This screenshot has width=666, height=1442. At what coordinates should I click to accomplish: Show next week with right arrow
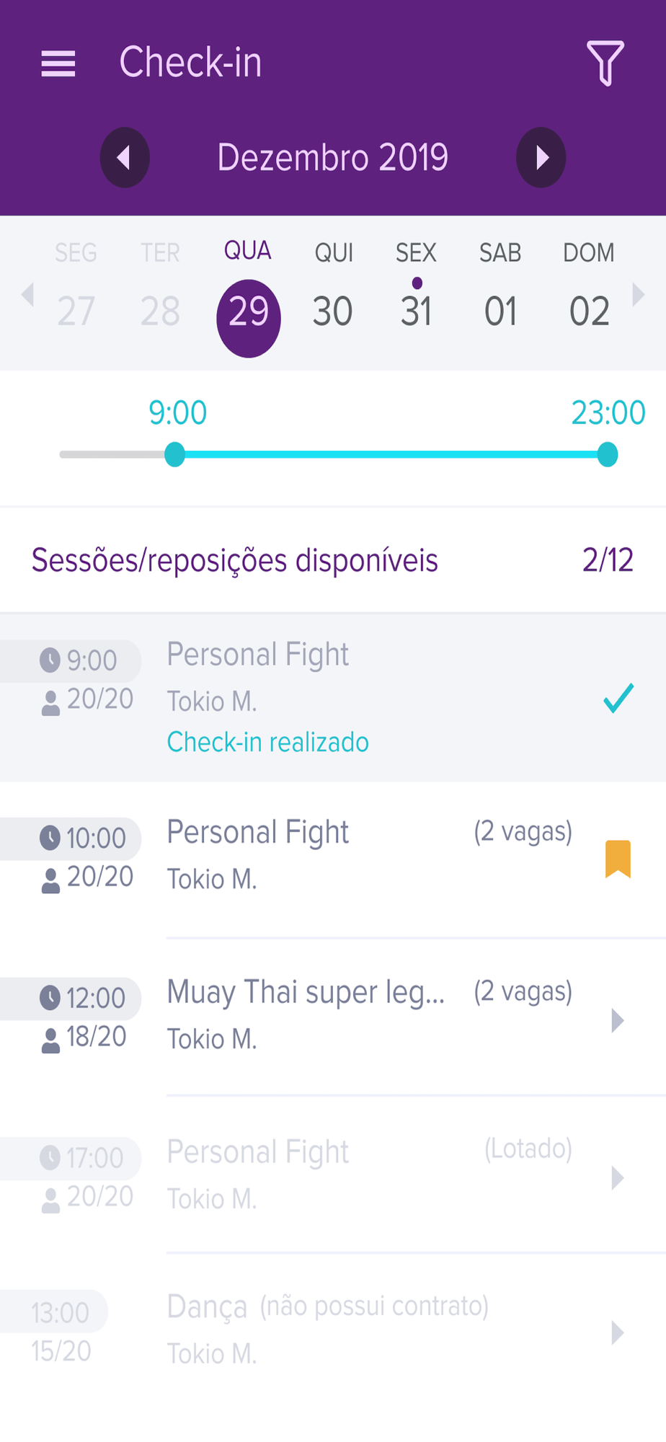pyautogui.click(x=638, y=294)
